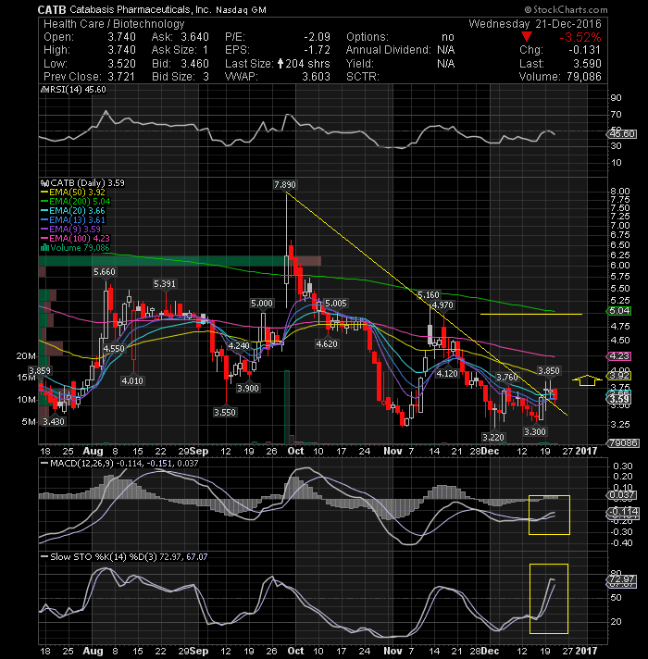
Task: Click the Open value 3.740
Action: point(121,37)
